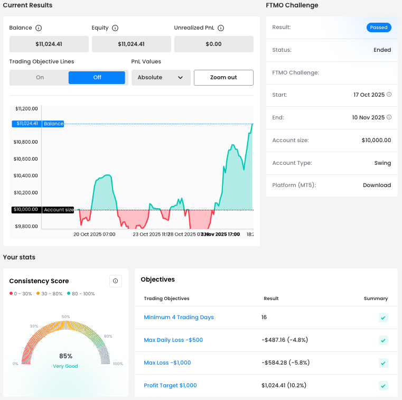The image size is (402, 400).
Task: Click the Zoom out button
Action: [x=223, y=78]
